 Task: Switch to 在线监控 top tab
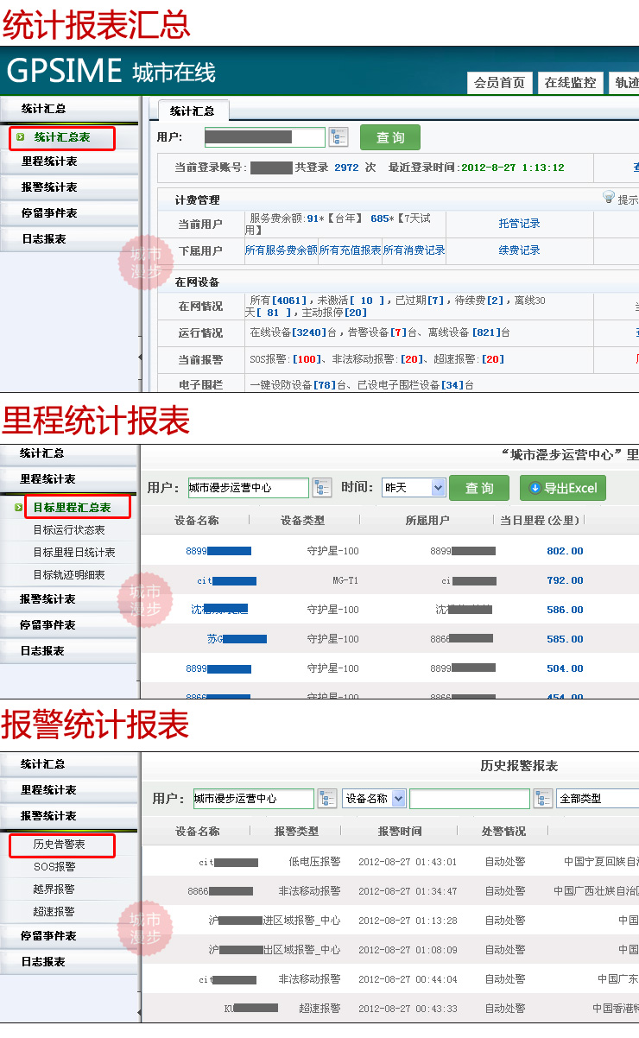pos(570,83)
